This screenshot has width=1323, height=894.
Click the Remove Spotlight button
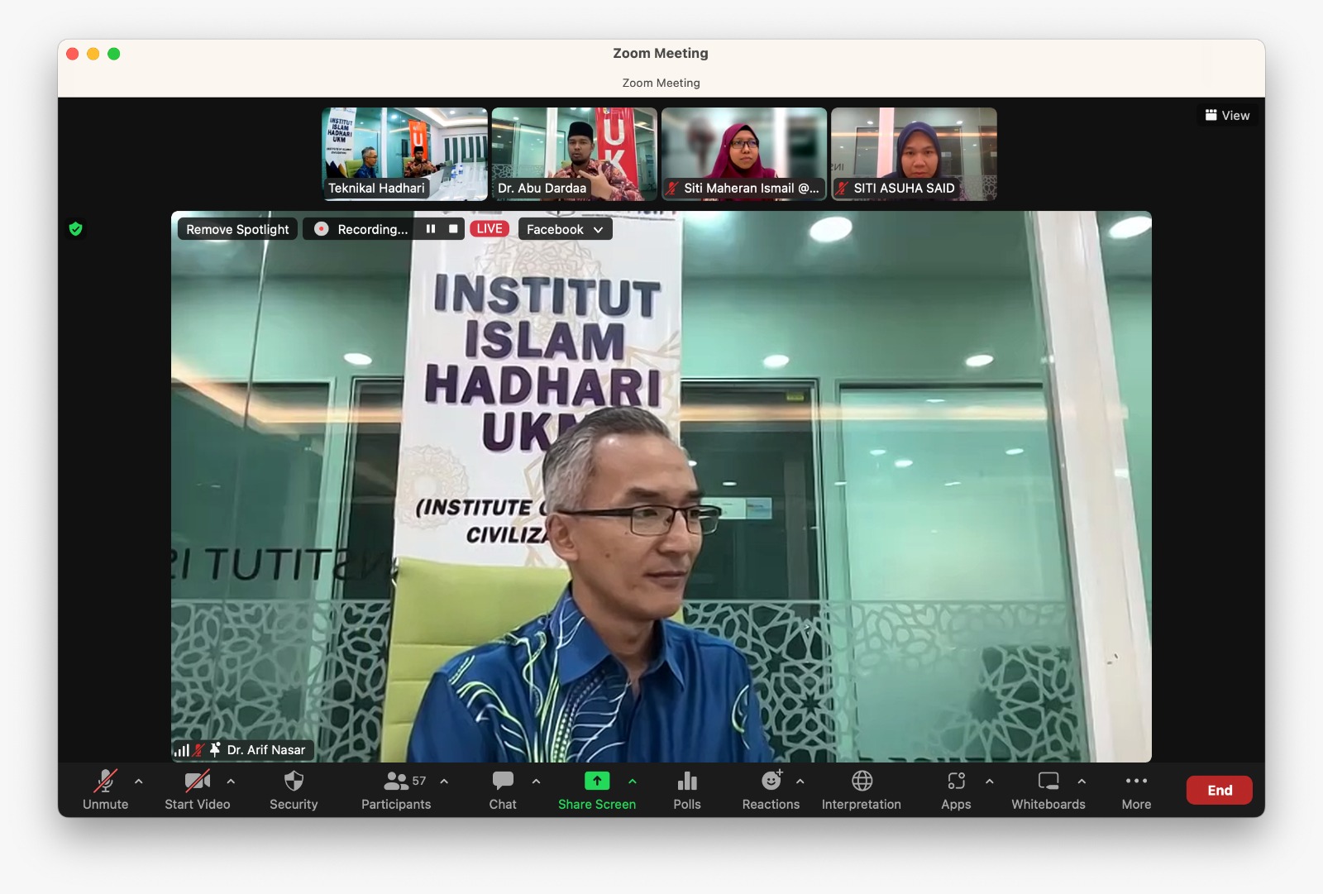[x=237, y=229]
